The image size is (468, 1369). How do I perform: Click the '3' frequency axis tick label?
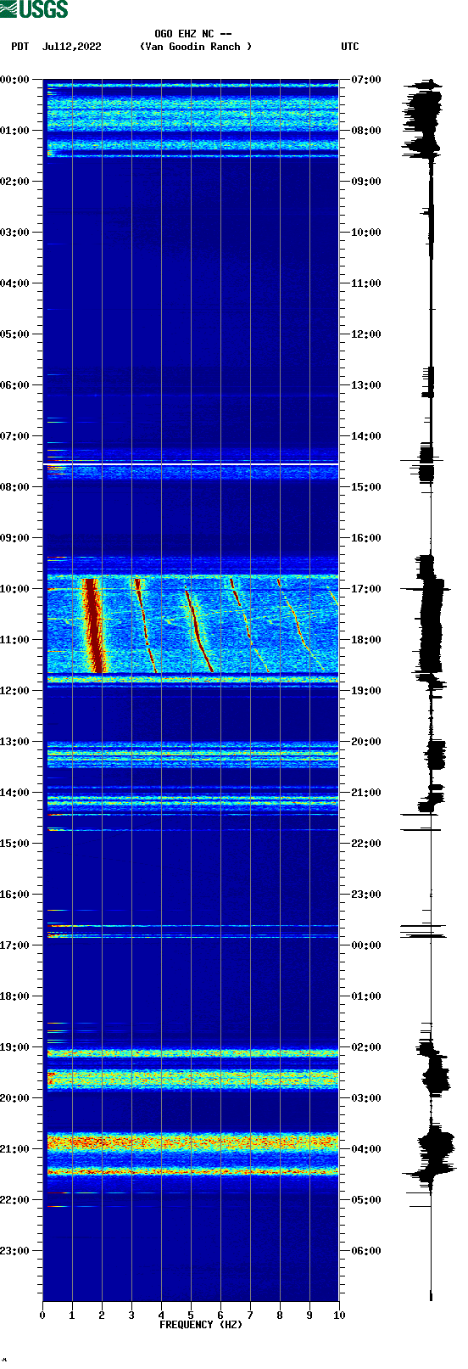tap(131, 1316)
